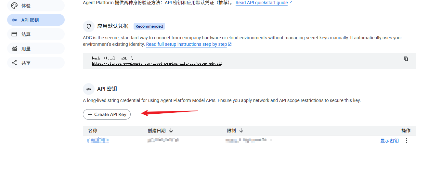Screen dimensions: 441x192
Task: Select the API 密钥 sidebar item
Action: [36, 20]
